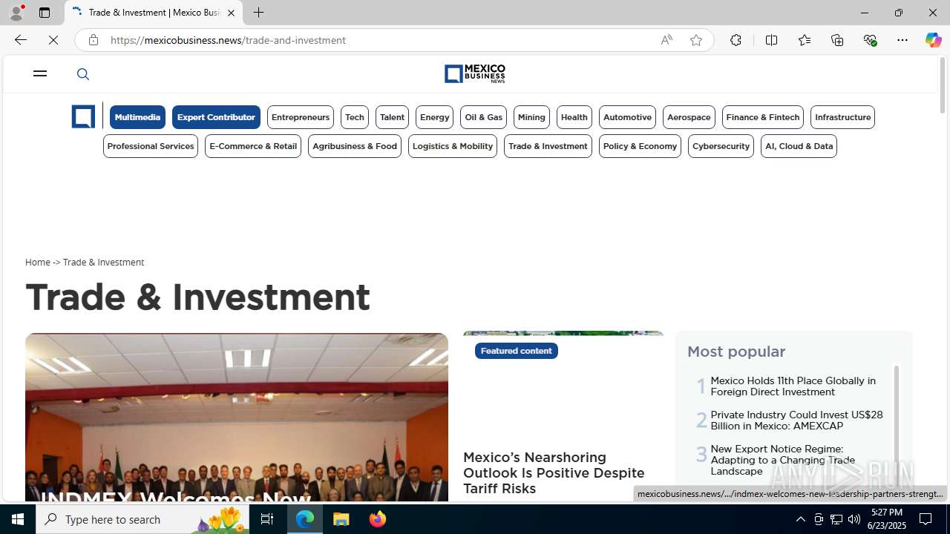950x534 pixels.
Task: Open the browser profile avatar
Action: pos(16,13)
